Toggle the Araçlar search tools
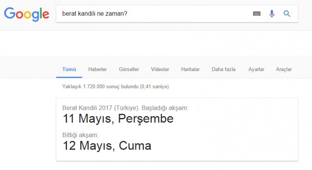 (x=284, y=69)
